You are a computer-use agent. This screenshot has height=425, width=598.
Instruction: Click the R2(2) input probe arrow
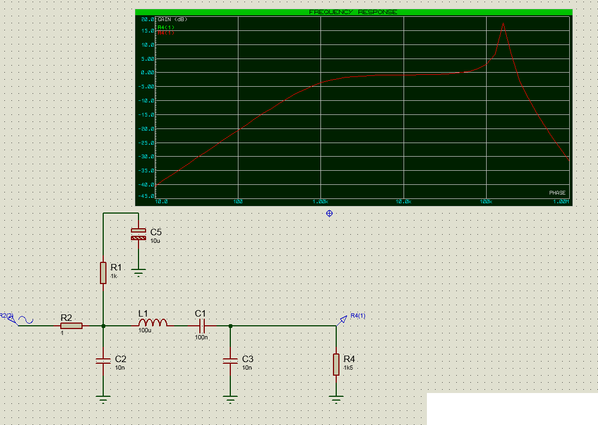[x=12, y=320]
